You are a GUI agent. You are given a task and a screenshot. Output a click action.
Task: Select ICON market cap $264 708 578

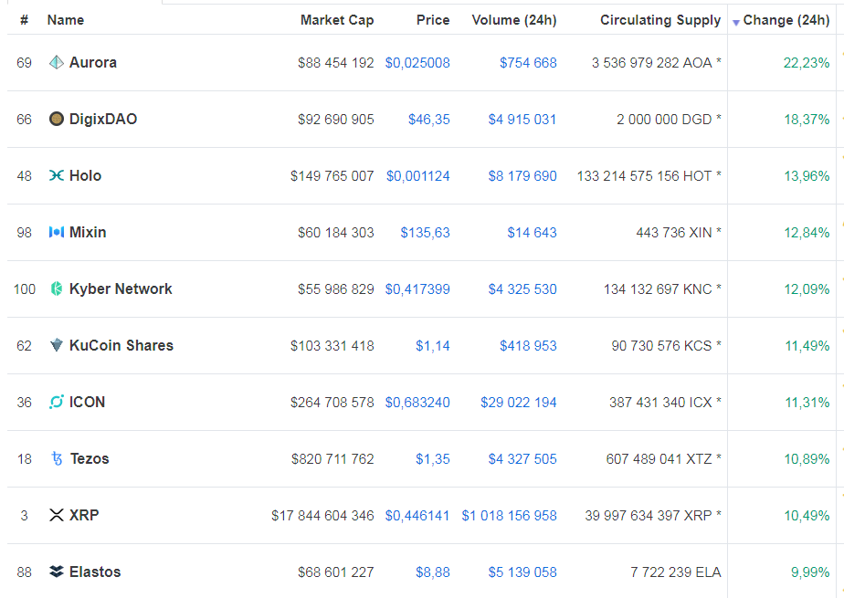332,403
